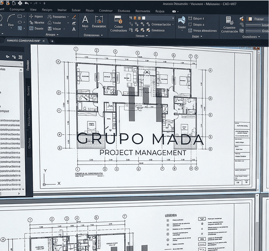Image resolution: width=269 pixels, height=251 pixels.
Task: Open the Decoon vertical side tab
Action: click(28, 91)
